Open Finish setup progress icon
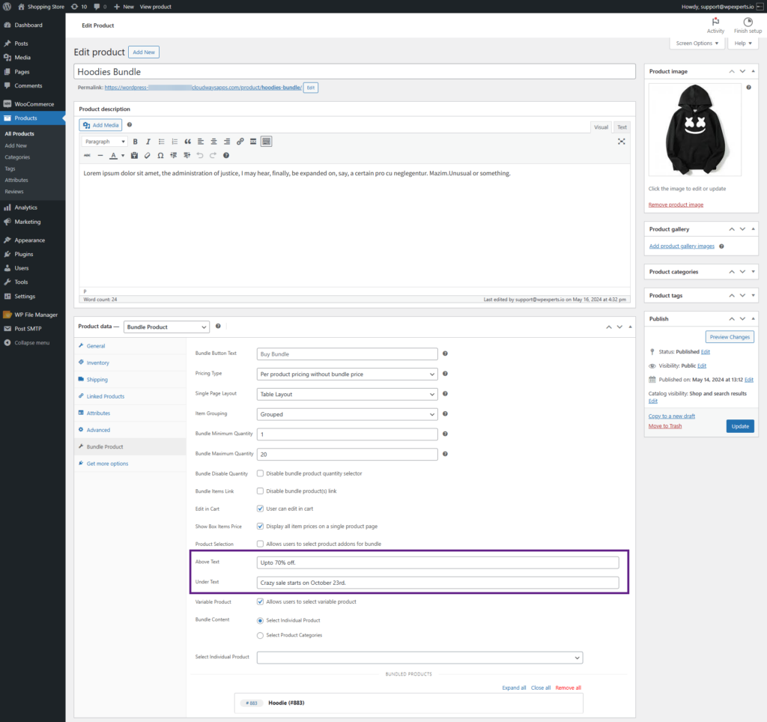 748,22
